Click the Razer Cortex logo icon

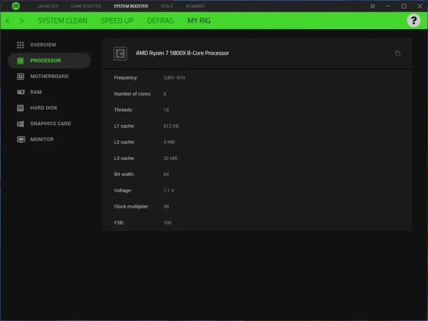click(16, 6)
